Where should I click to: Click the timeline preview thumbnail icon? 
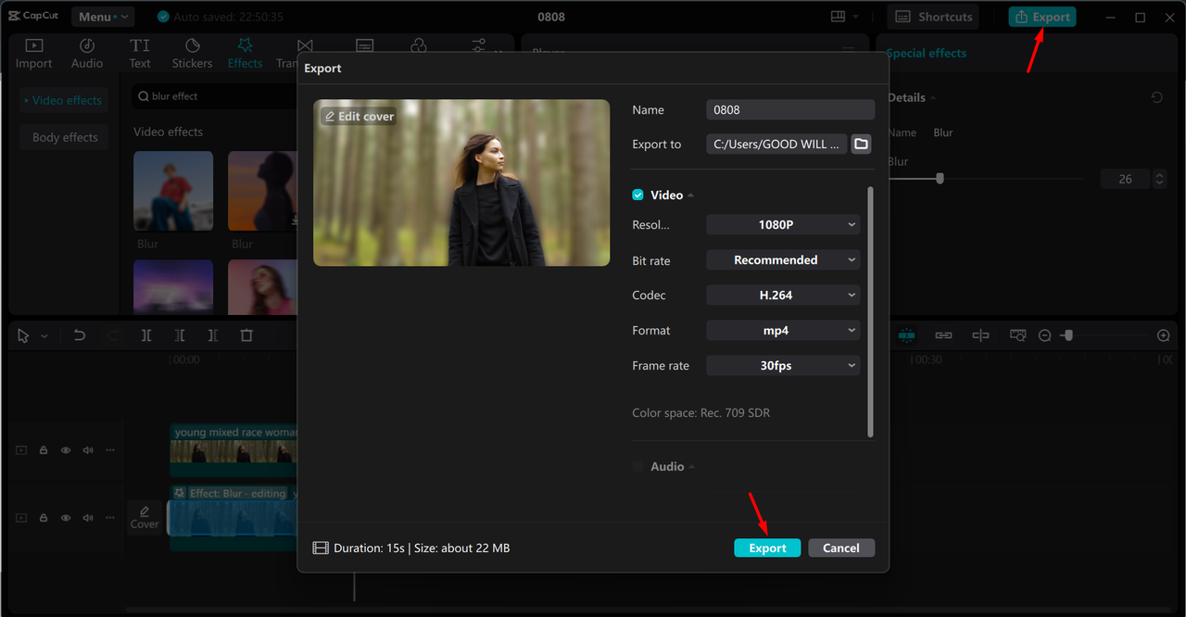1017,335
